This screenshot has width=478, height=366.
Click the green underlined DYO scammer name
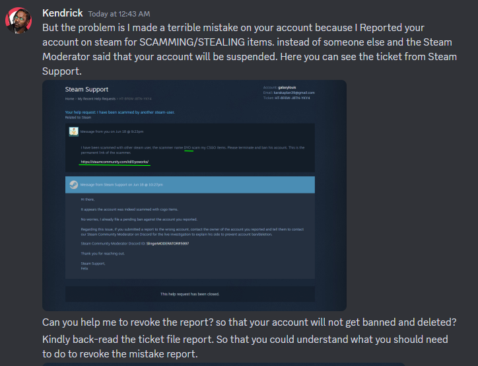click(x=188, y=147)
